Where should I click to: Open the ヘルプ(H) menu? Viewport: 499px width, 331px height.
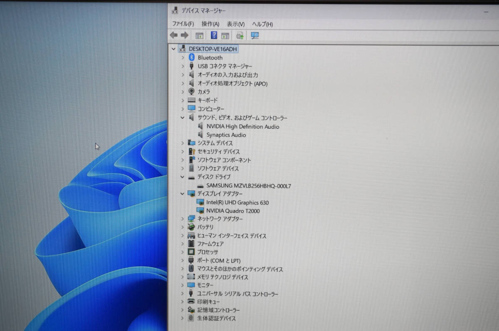(x=262, y=24)
